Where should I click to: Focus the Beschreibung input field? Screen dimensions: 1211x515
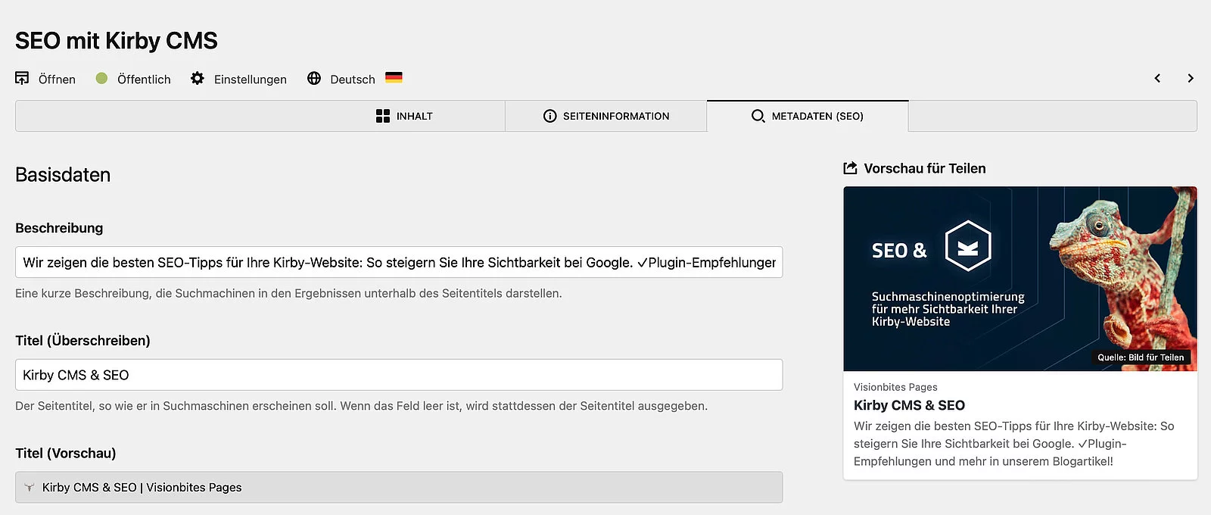(x=399, y=262)
